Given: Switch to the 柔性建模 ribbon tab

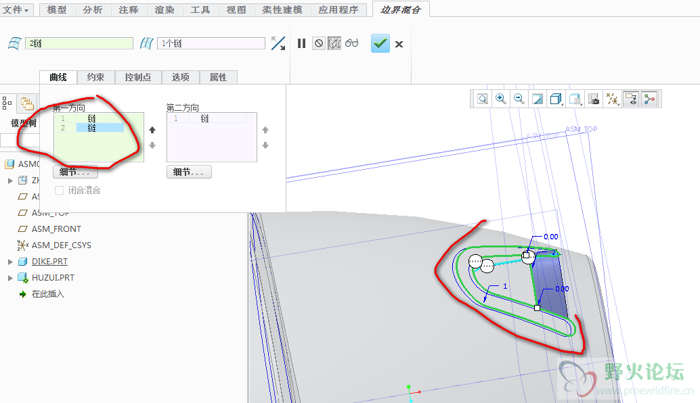Looking at the screenshot, I should coord(282,10).
